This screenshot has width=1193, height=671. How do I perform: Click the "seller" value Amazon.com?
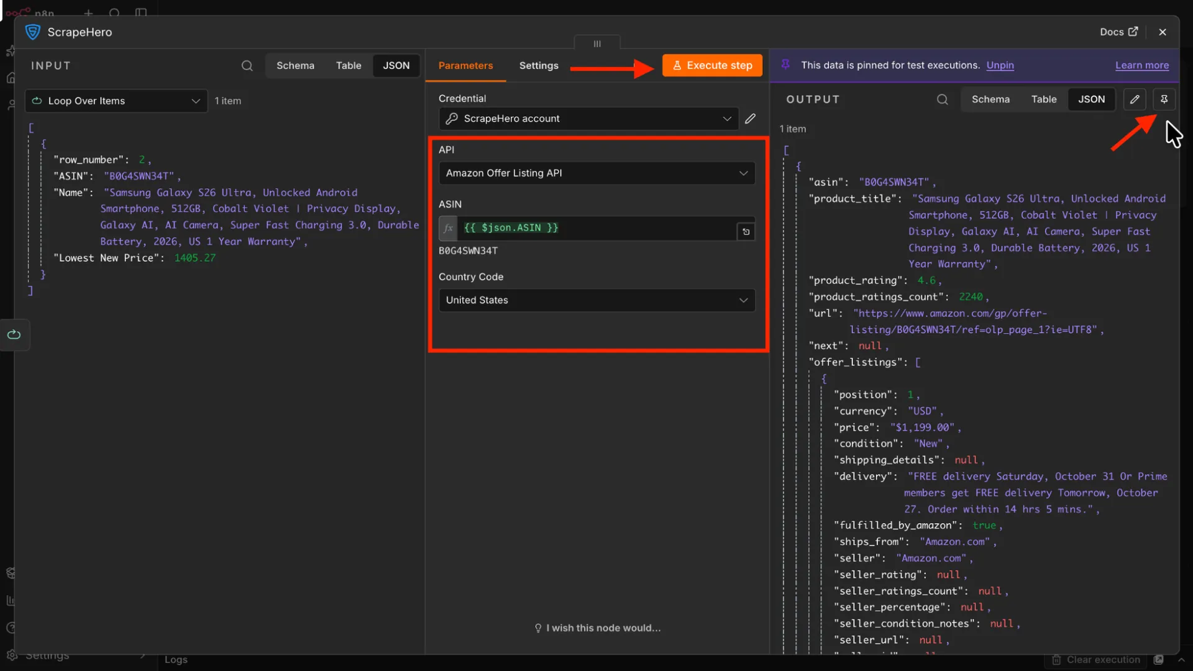(x=931, y=559)
